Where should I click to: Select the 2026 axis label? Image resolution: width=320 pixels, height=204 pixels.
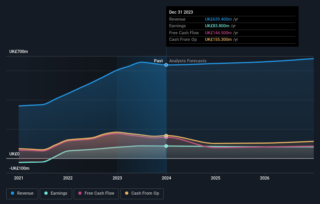point(265,178)
